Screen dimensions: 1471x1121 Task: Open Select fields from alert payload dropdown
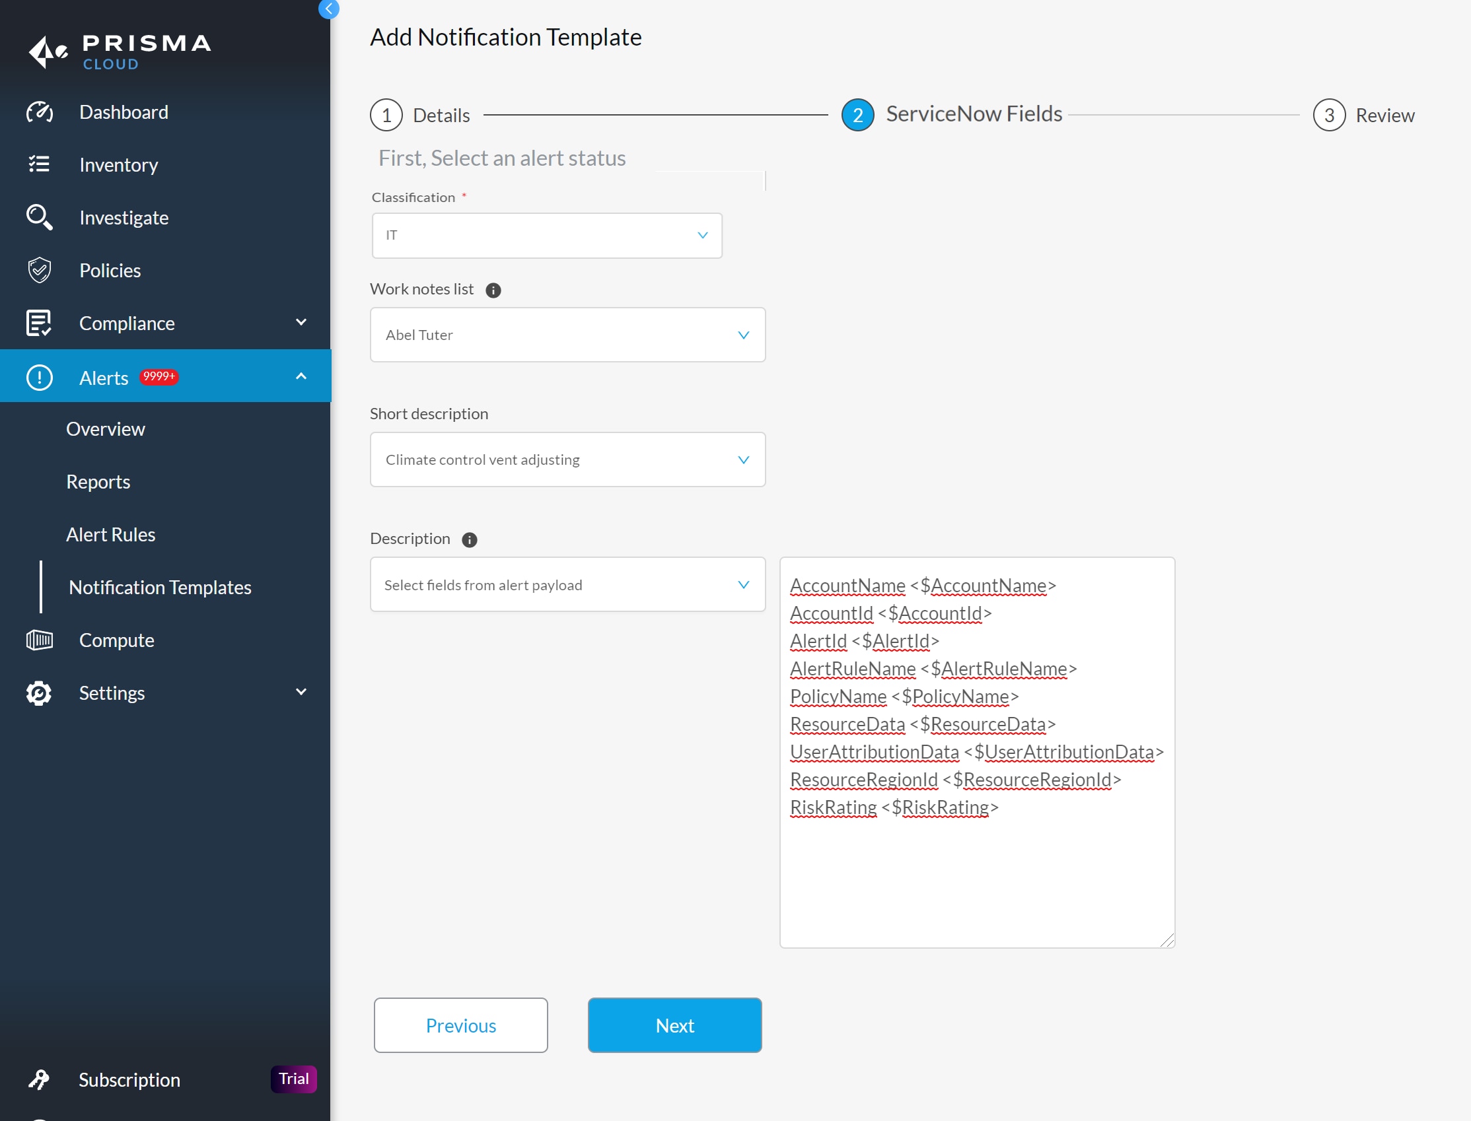coord(567,584)
